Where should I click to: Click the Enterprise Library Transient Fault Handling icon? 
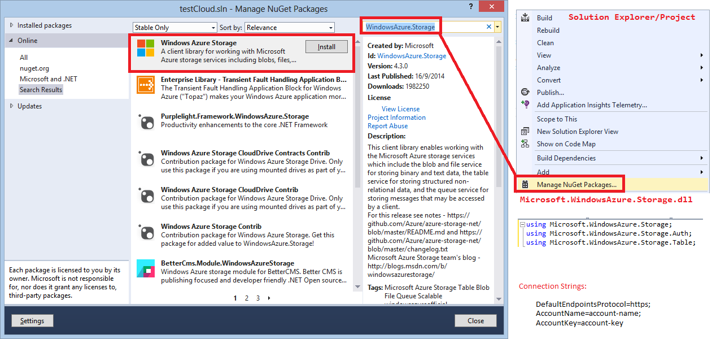[146, 84]
